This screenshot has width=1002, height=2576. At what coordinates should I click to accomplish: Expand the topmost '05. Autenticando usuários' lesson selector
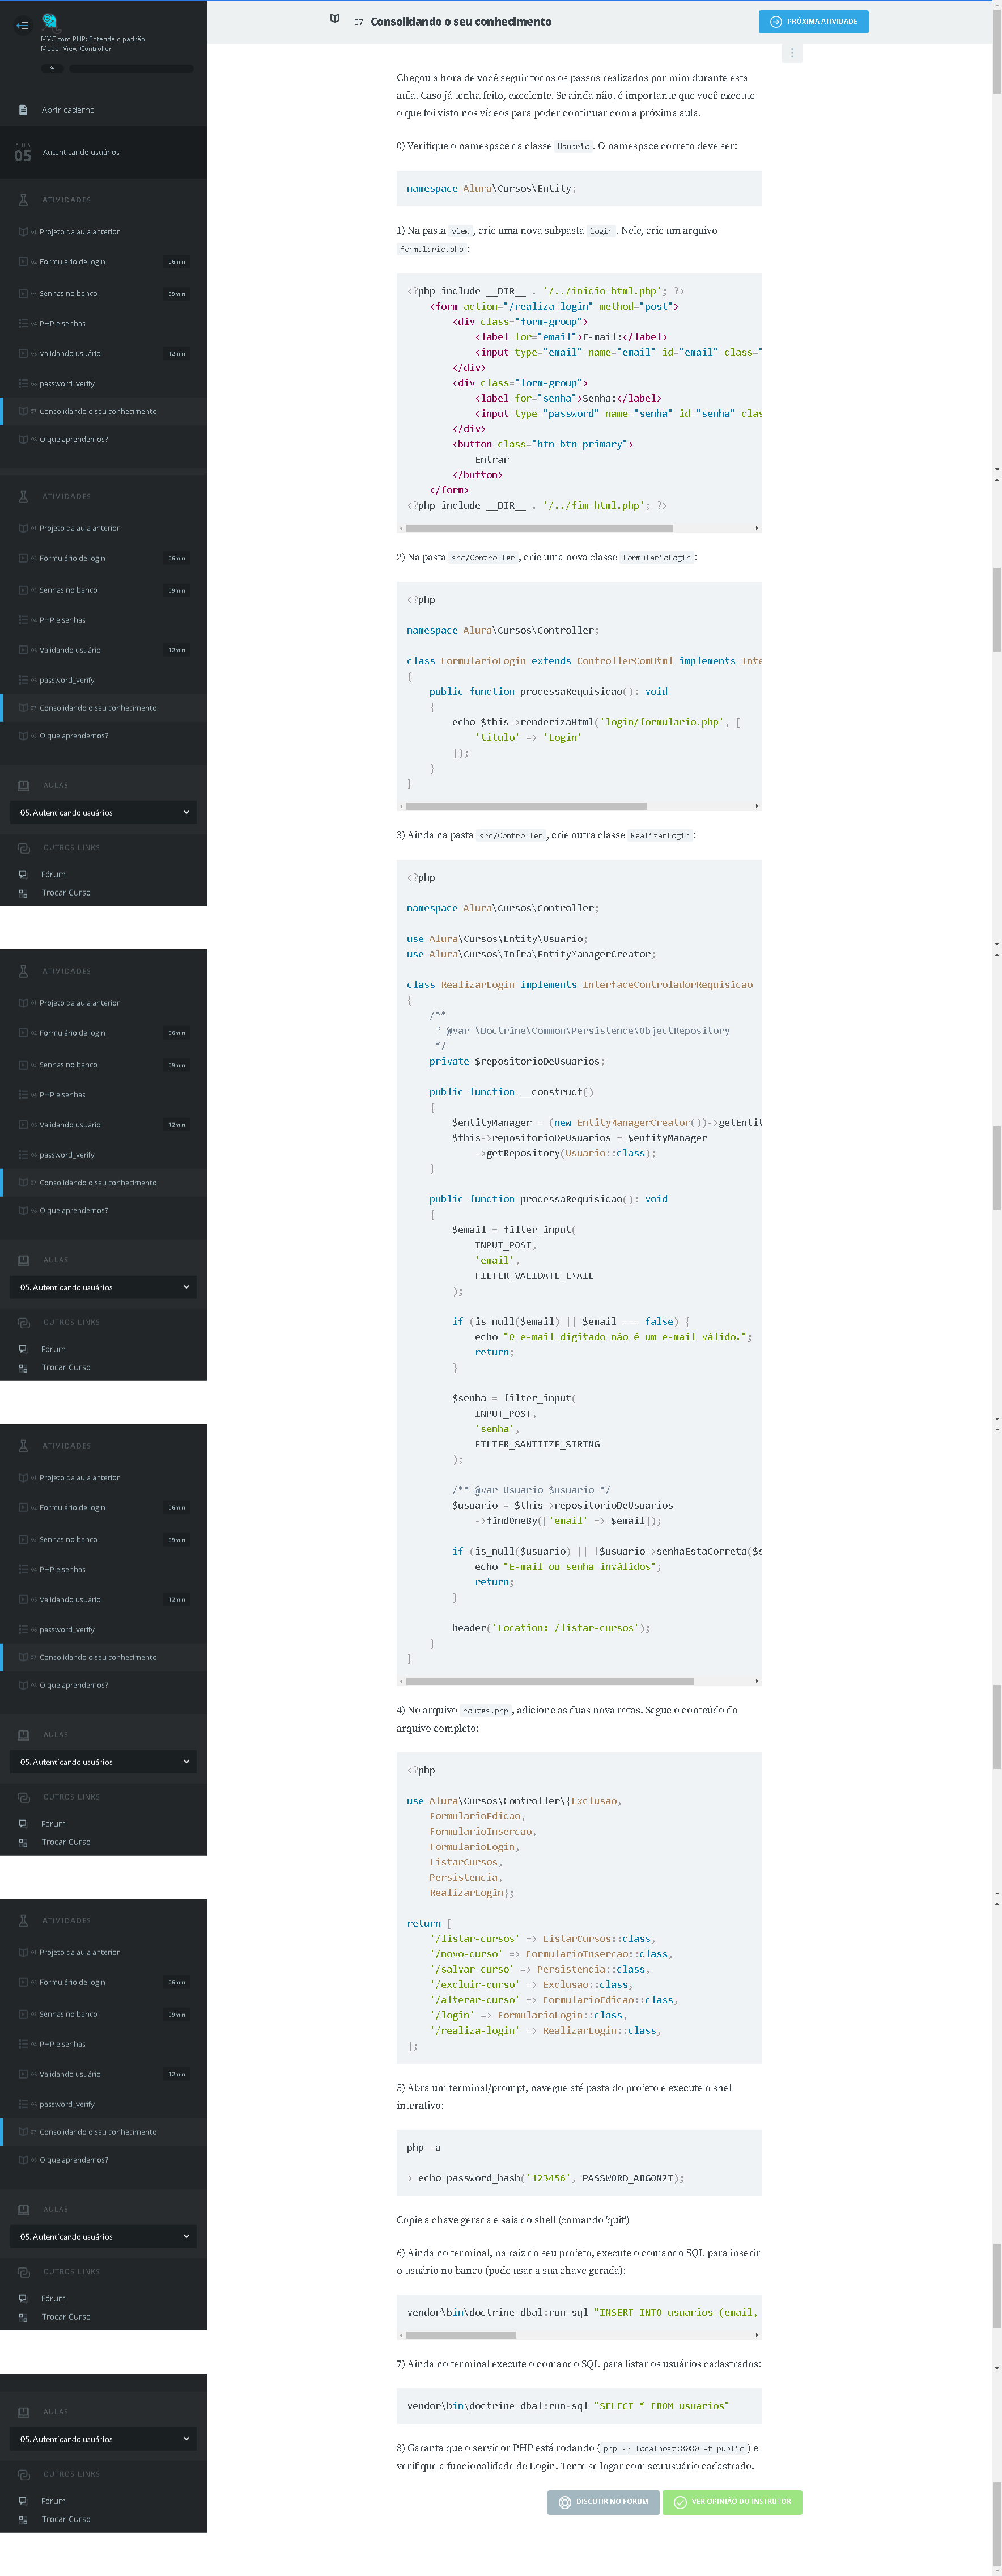tap(103, 812)
